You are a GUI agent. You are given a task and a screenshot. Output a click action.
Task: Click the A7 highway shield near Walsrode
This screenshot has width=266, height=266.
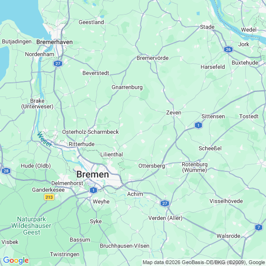pos(258,227)
